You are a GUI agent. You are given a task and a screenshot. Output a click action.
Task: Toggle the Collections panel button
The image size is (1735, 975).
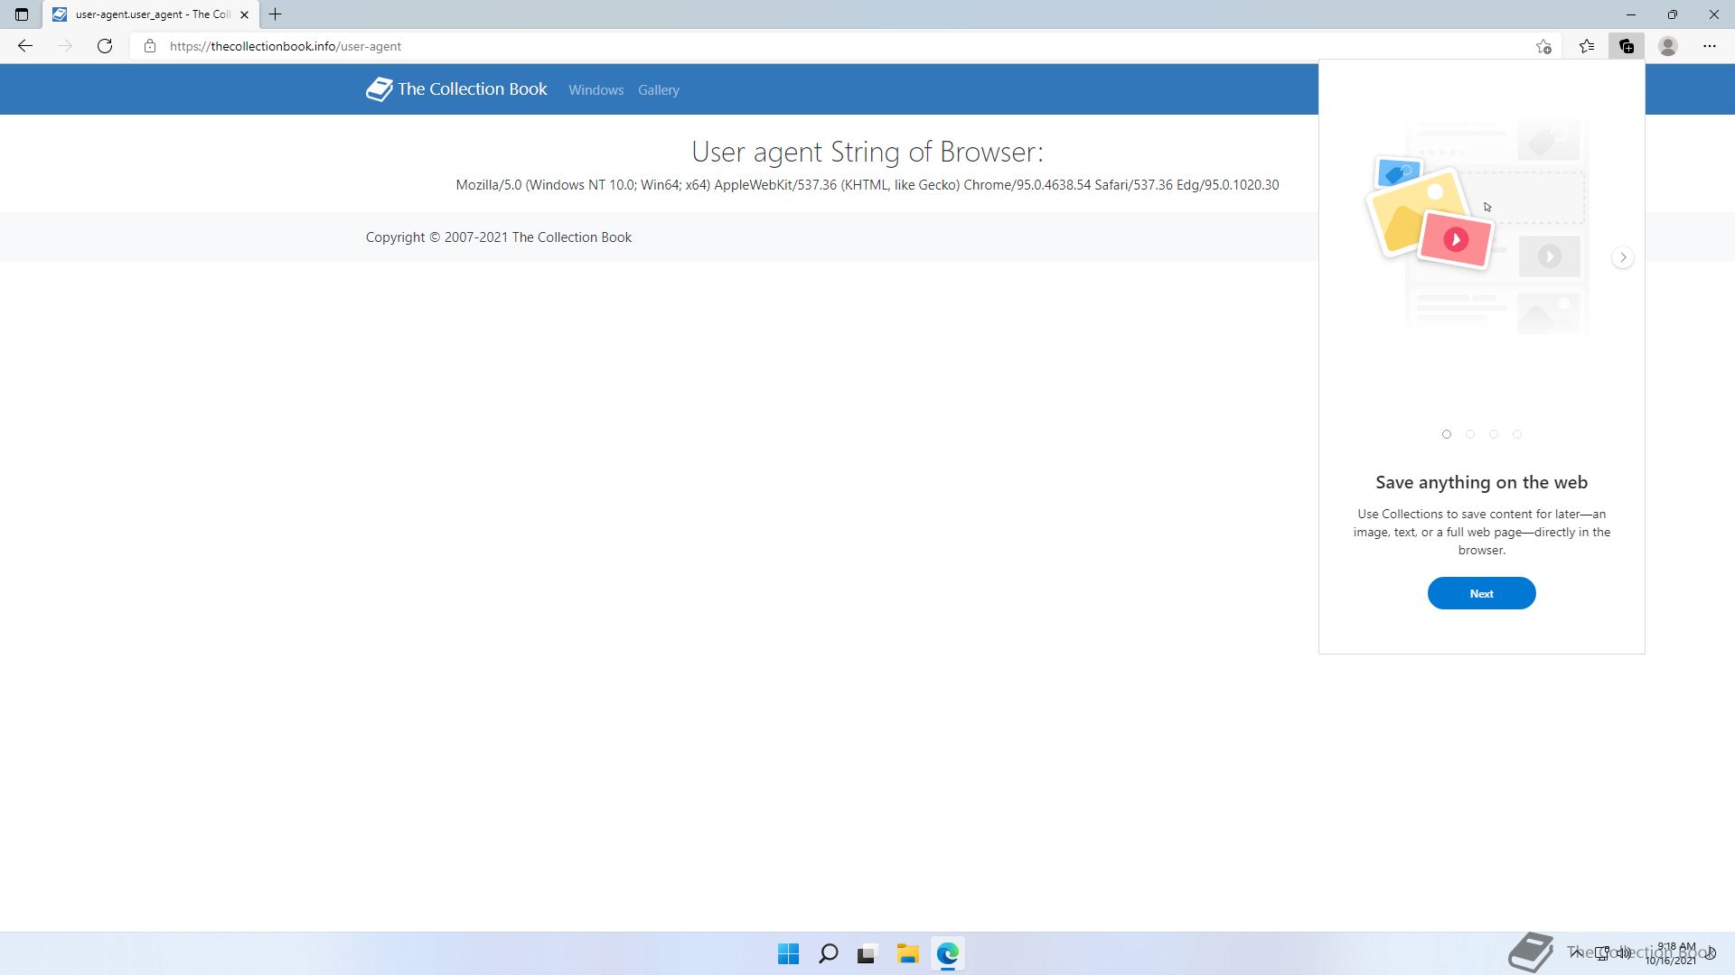click(1627, 46)
